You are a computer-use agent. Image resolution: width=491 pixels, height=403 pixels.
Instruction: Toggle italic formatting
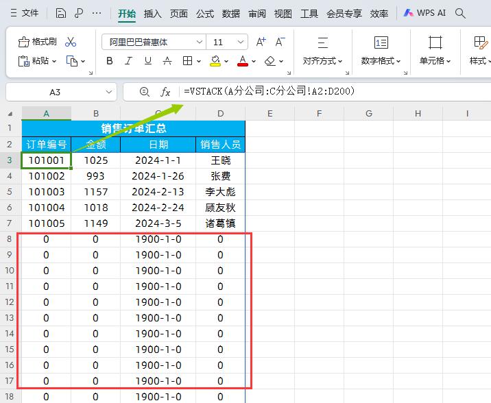click(x=129, y=61)
